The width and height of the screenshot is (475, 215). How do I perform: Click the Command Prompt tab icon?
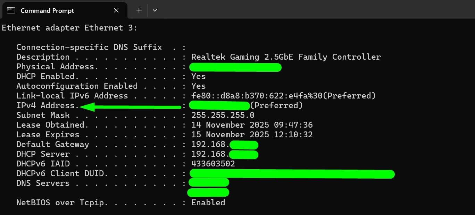[x=11, y=10]
